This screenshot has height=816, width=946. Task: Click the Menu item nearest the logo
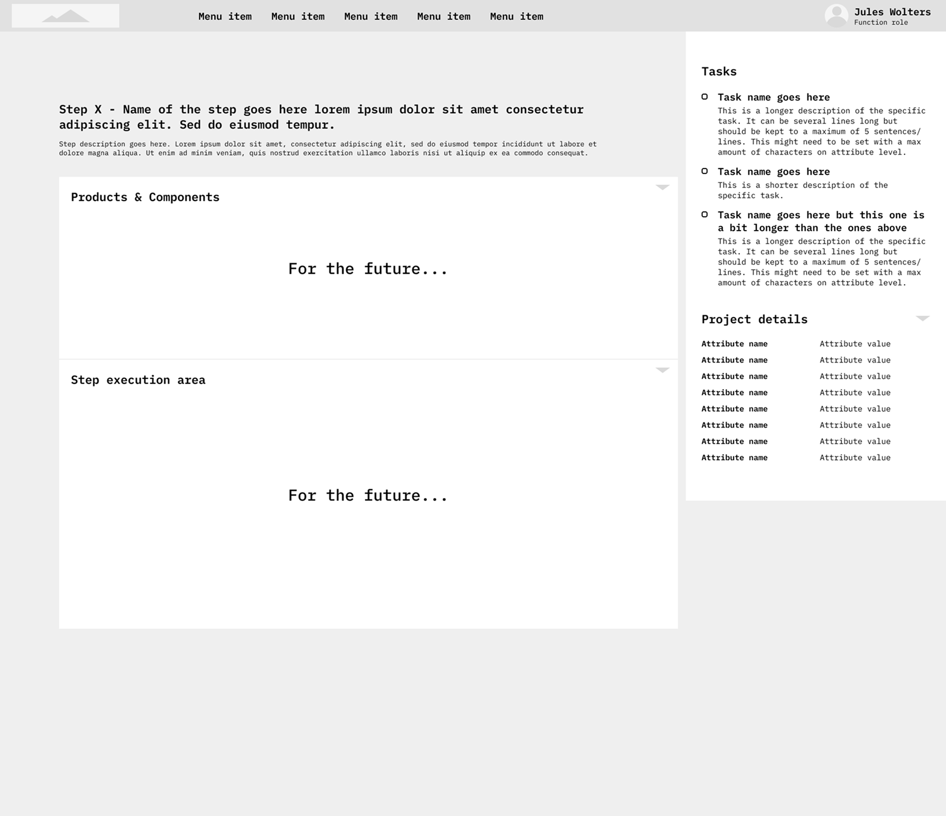225,16
